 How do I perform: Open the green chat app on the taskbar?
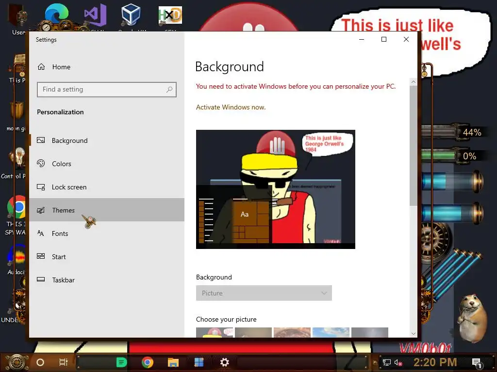click(x=121, y=362)
